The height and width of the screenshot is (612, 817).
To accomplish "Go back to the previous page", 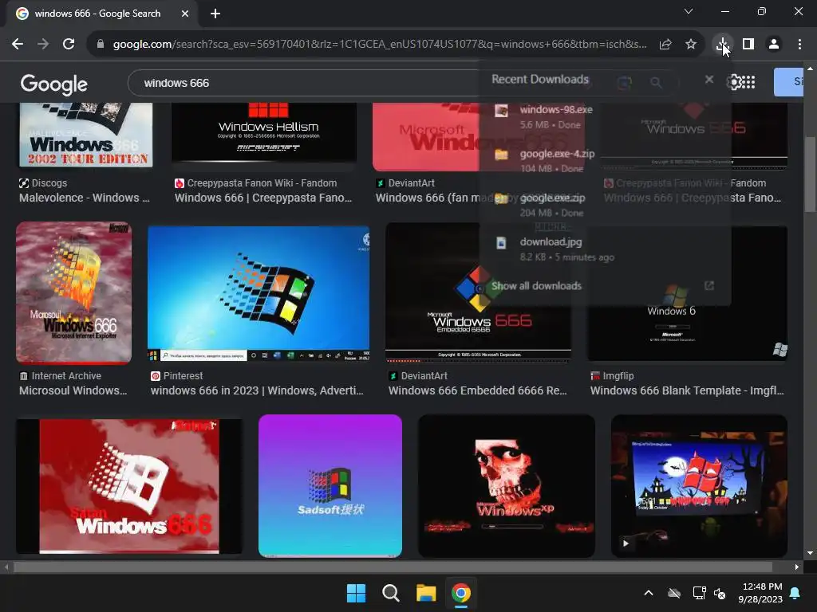I will pos(18,45).
